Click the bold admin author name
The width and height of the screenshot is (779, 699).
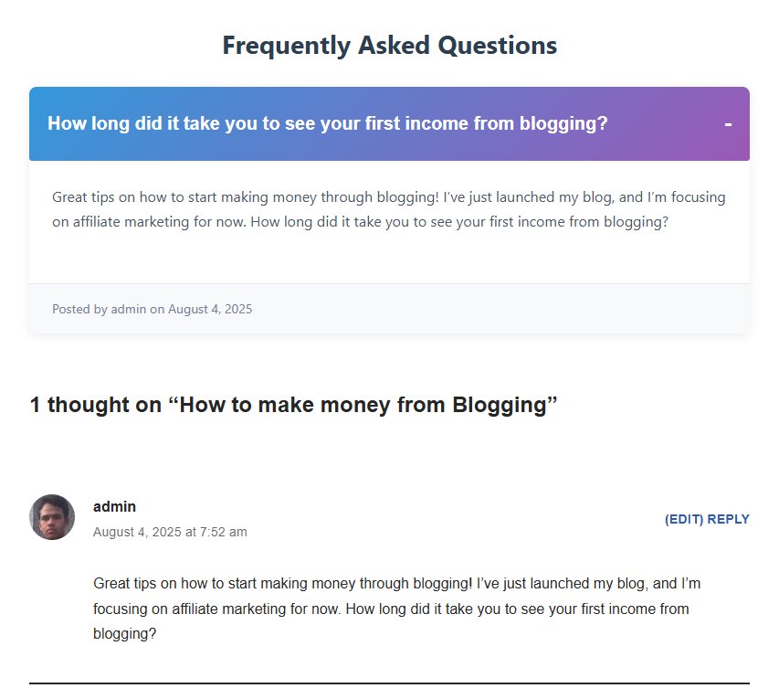pos(114,507)
